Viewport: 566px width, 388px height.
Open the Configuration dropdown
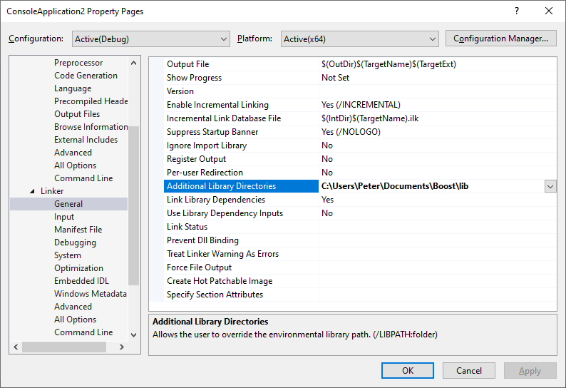coord(149,39)
